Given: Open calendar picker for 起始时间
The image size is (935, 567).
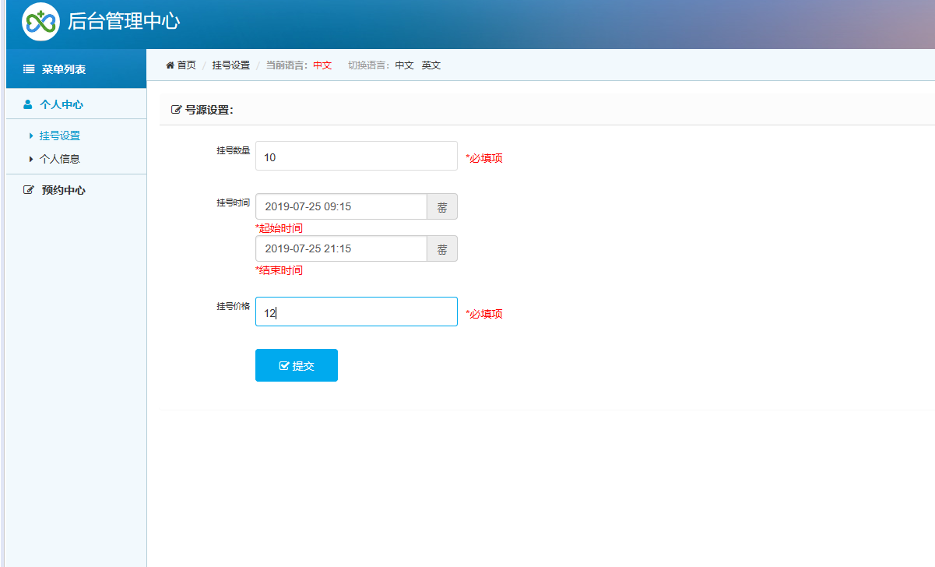Looking at the screenshot, I should click(x=441, y=207).
